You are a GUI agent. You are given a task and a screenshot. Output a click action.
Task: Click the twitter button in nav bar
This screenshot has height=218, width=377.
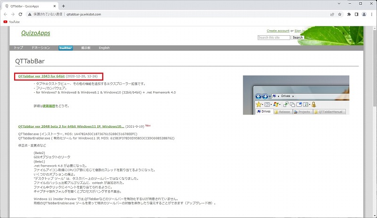66,48
